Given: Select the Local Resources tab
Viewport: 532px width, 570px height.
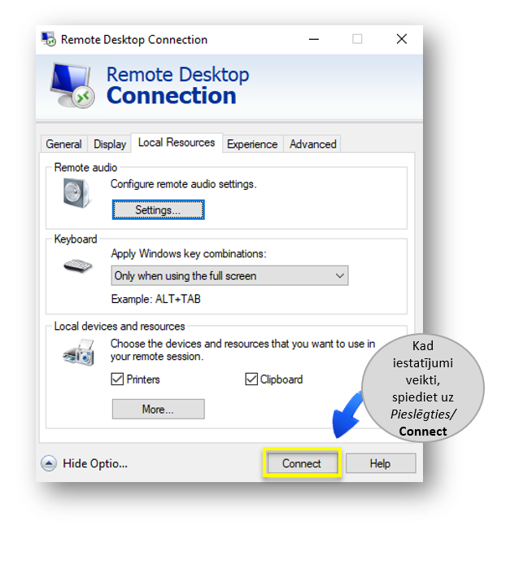Looking at the screenshot, I should [x=177, y=142].
